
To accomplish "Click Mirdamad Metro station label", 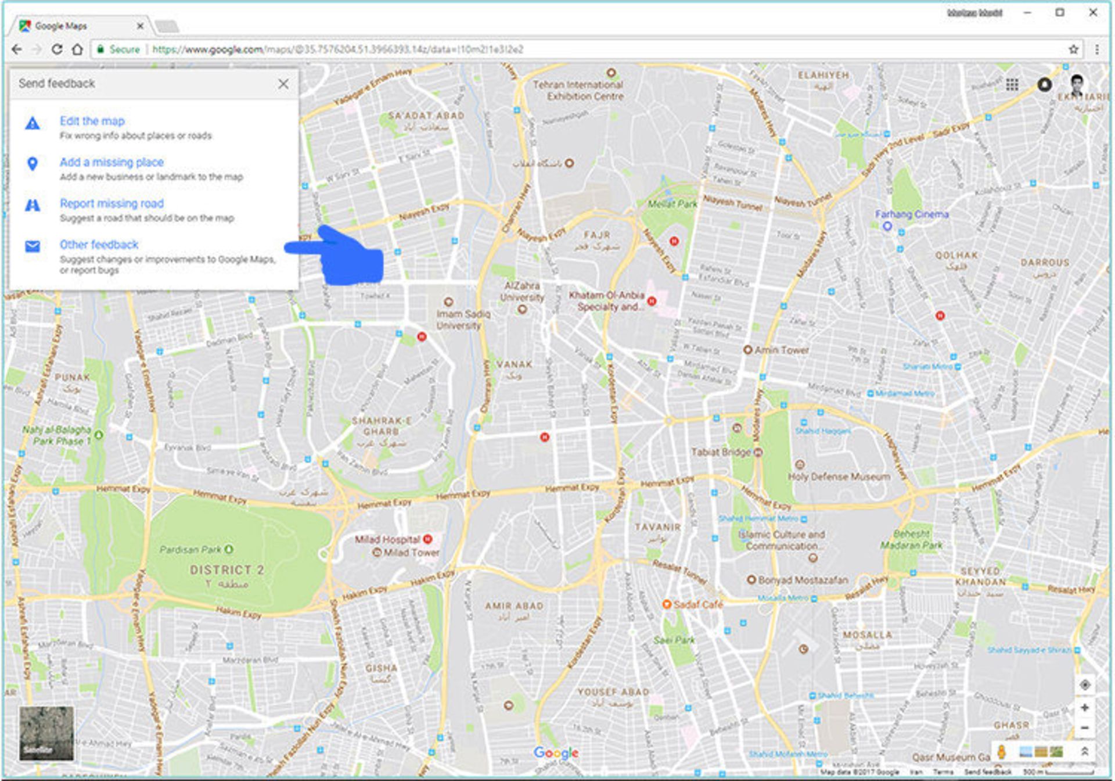I will point(905,393).
